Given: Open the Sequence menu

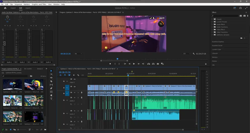Looking at the screenshot, I should click(x=18, y=4).
